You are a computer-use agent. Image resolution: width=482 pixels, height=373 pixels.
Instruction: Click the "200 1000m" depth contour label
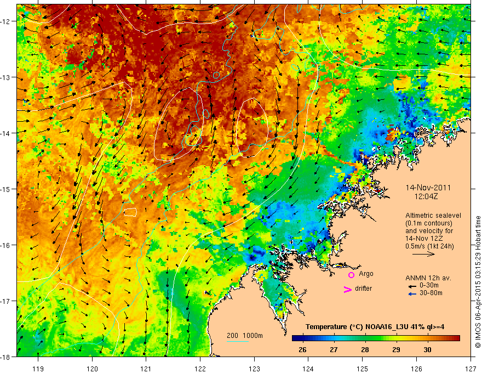pos(245,336)
